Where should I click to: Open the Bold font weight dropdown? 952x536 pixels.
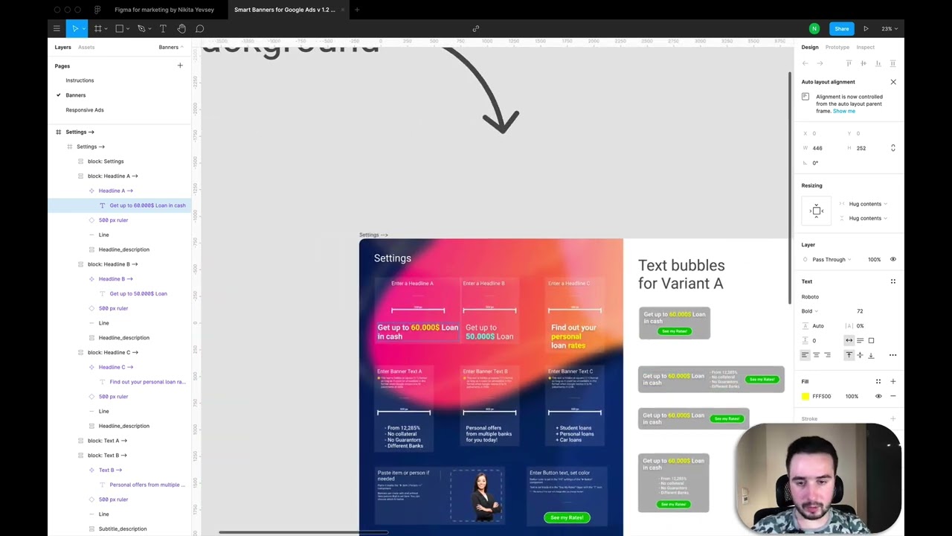pos(810,311)
